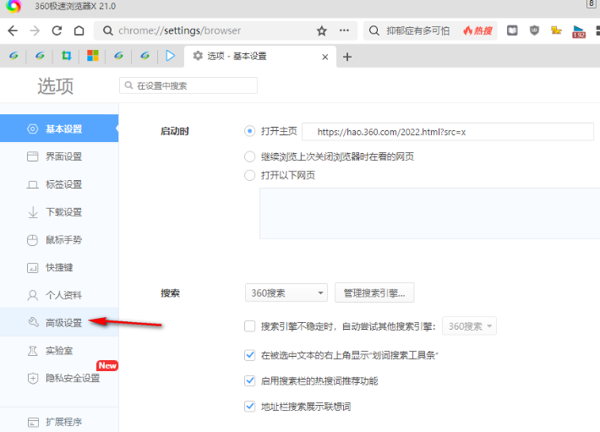Click the forward navigation arrow
This screenshot has height=432, width=600.
point(35,30)
